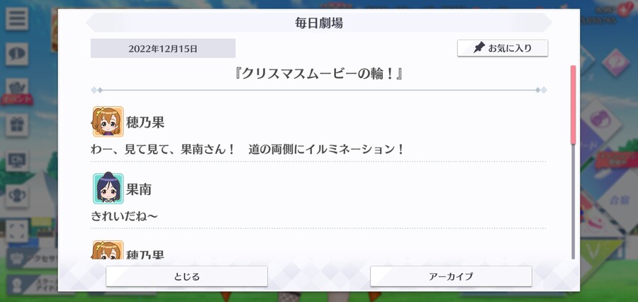Viewport: 638px width, 302px height.
Task: Open the アーカイブ archive button
Action: coord(451,276)
